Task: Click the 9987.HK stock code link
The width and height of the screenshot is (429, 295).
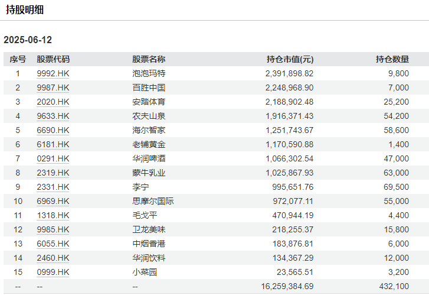Action: click(53, 87)
